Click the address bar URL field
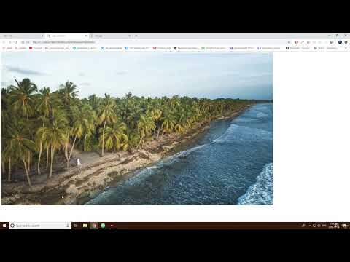This screenshot has height=262, width=350. (x=153, y=42)
